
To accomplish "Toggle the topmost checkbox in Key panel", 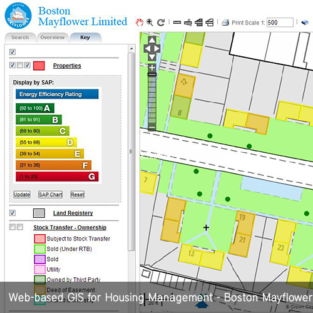I will click(13, 52).
